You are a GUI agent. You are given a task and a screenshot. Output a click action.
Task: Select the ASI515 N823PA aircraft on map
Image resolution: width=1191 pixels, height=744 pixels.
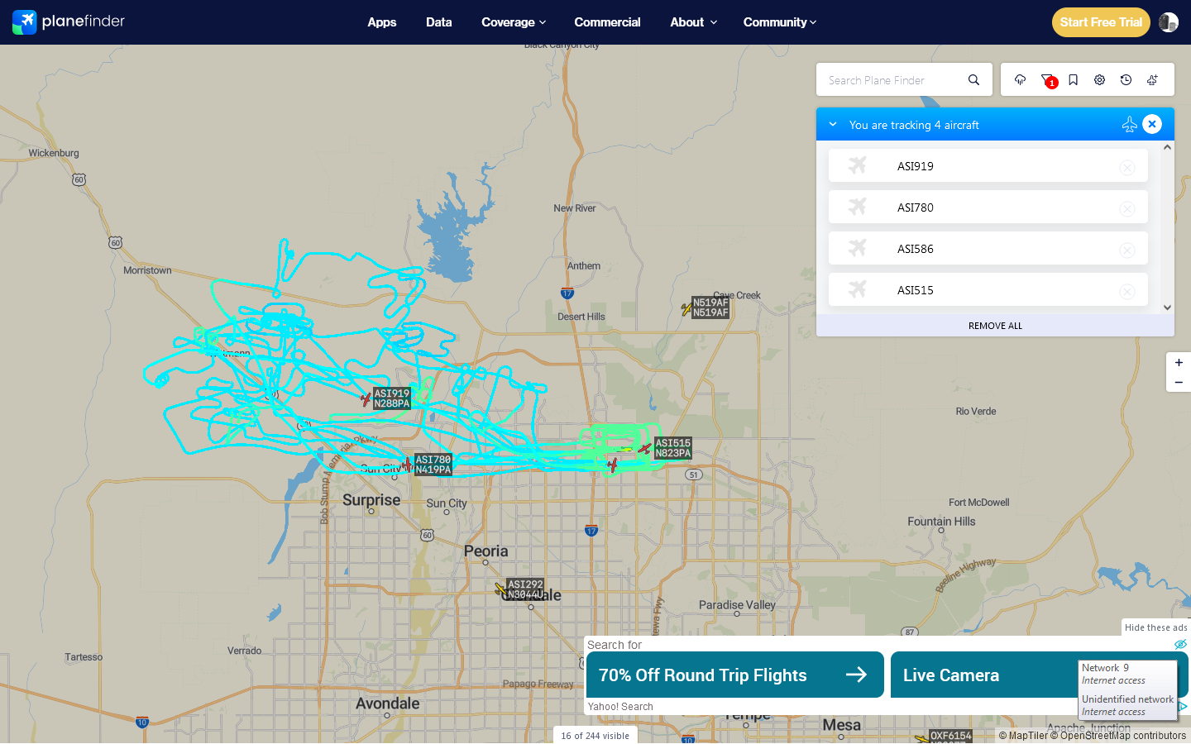click(645, 449)
